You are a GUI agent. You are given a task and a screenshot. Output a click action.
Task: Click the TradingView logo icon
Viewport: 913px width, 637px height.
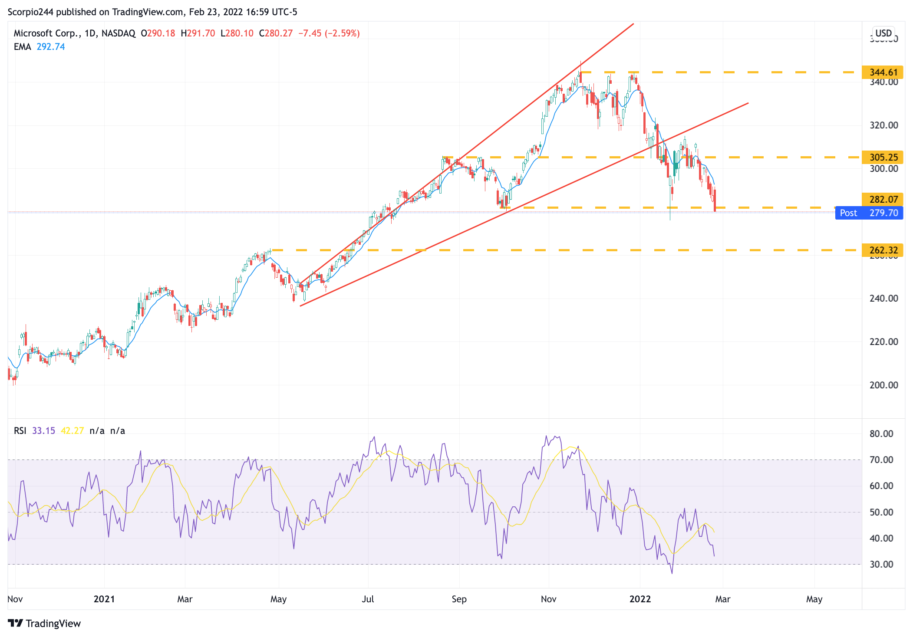(x=15, y=623)
